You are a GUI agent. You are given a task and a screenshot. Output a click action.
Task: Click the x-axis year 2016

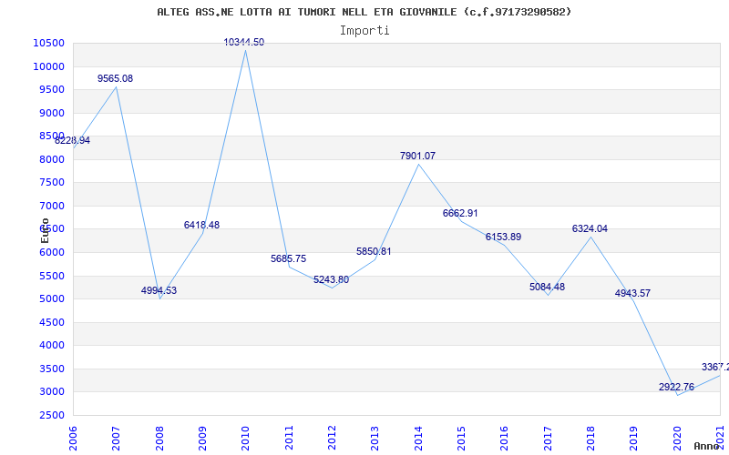tap(505, 438)
